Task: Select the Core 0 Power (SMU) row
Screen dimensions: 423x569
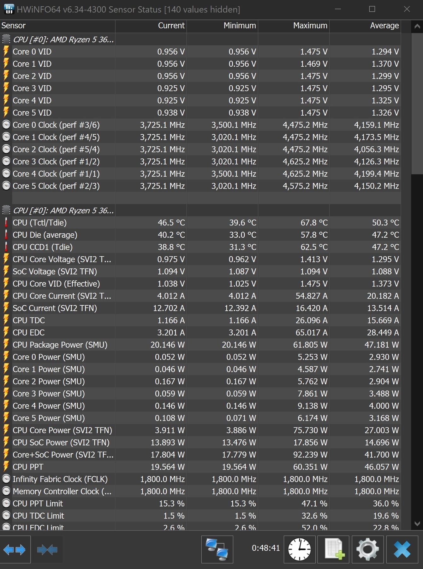Action: [x=200, y=357]
